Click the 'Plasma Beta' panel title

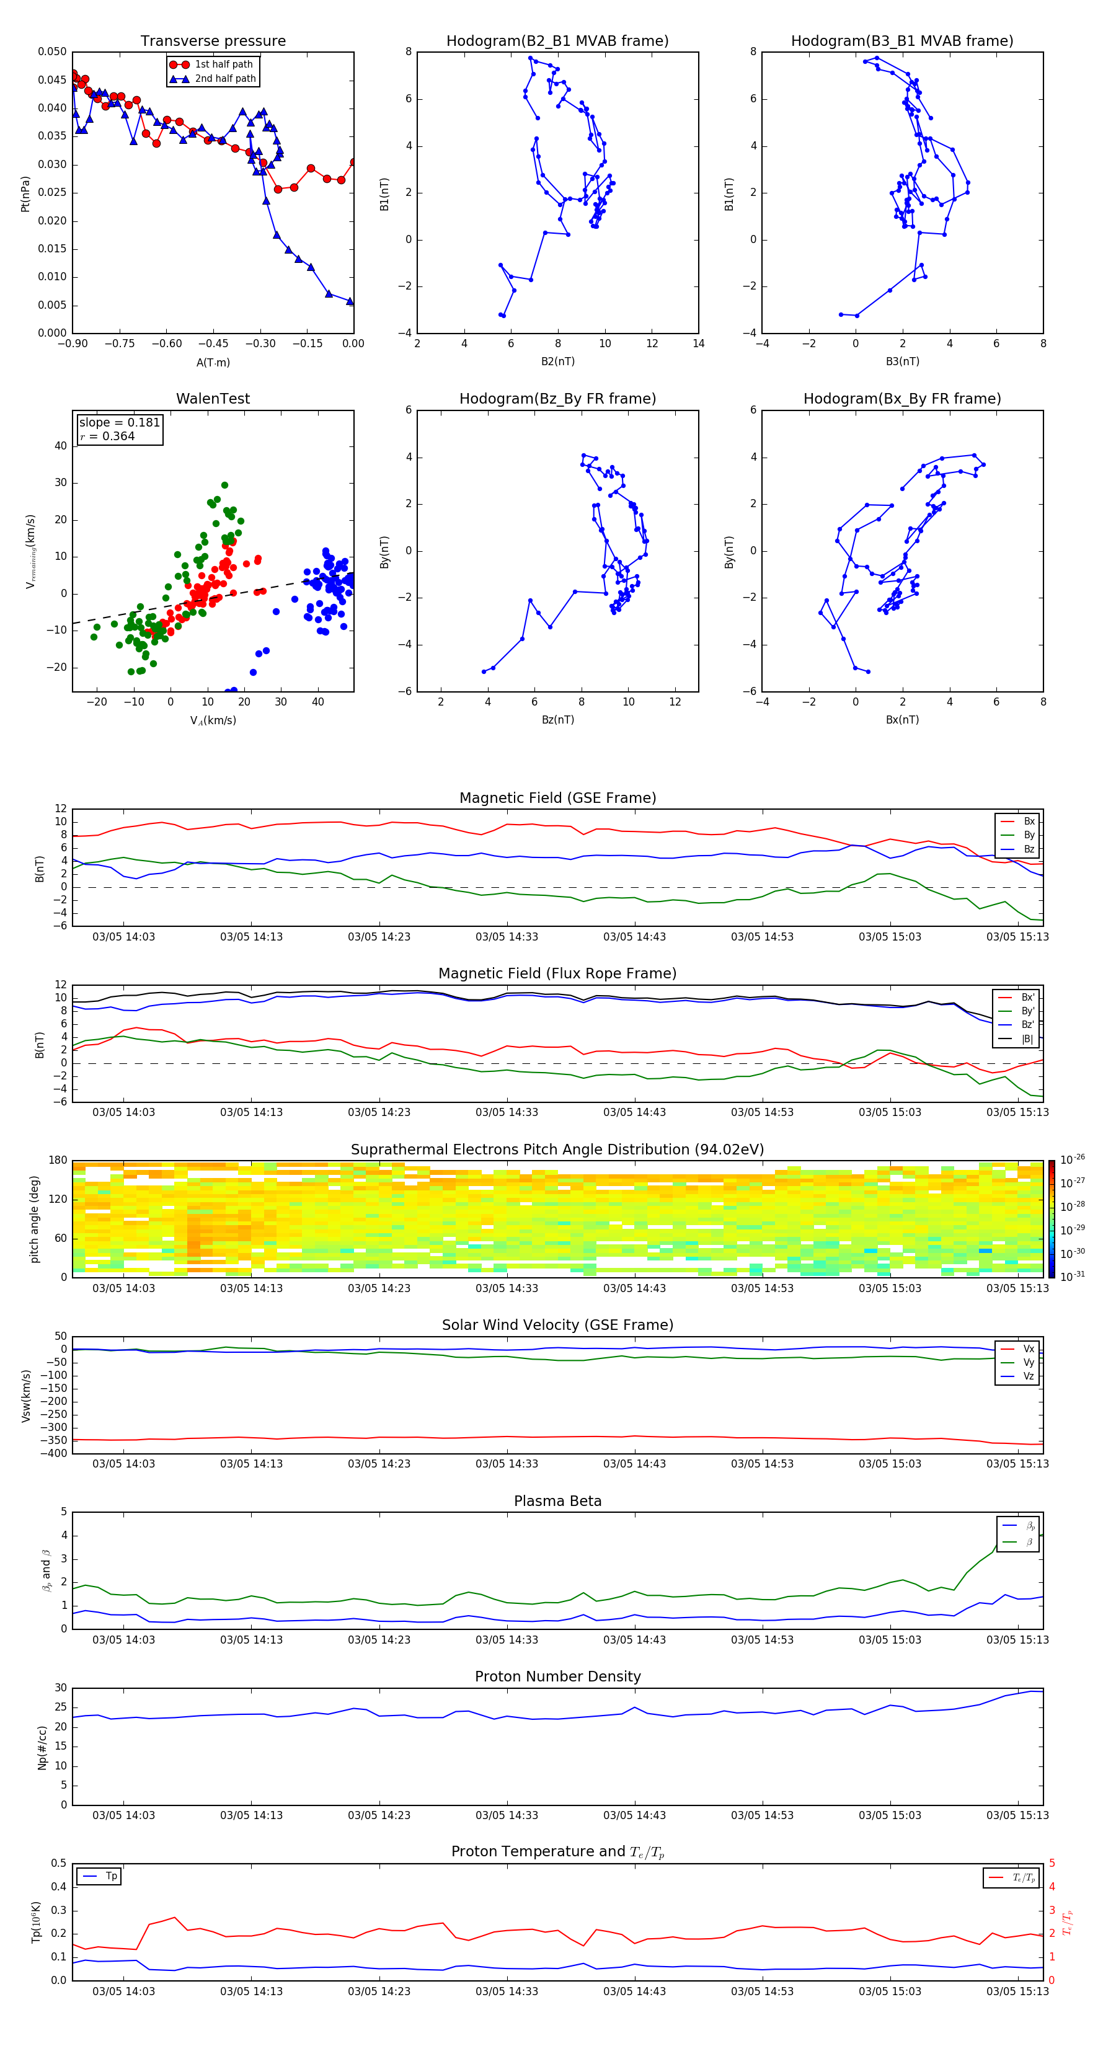[x=557, y=1502]
